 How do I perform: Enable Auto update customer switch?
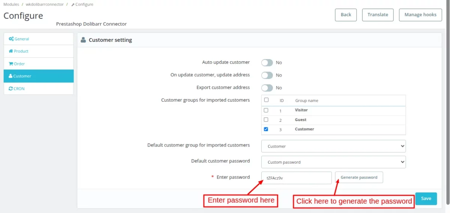(x=267, y=62)
